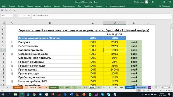173x97 pixels.
Task: Open the Рецензирование ribbon tab
Action: pyautogui.click(x=69, y=6)
